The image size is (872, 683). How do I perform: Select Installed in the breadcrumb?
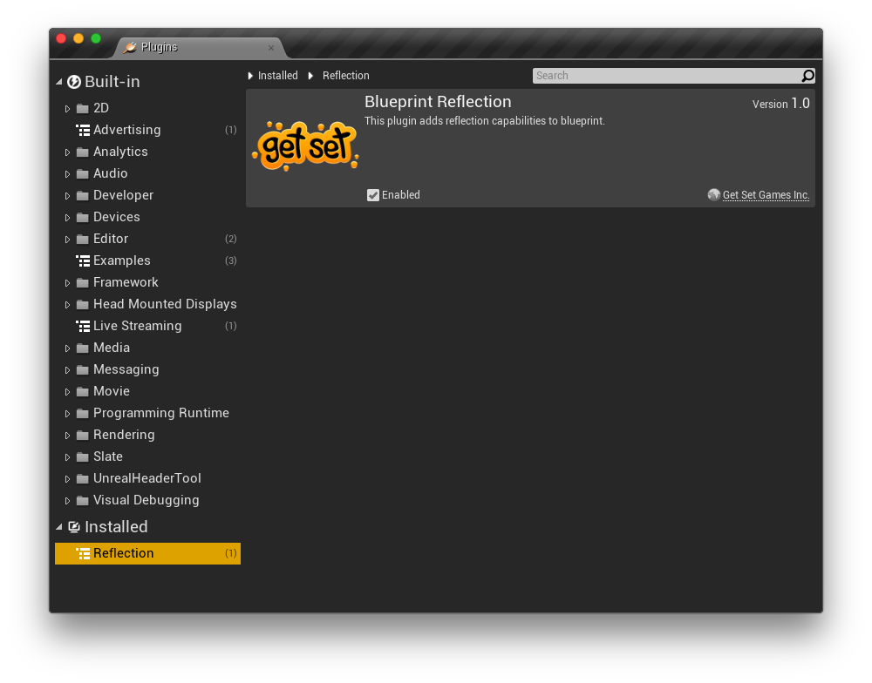click(277, 76)
